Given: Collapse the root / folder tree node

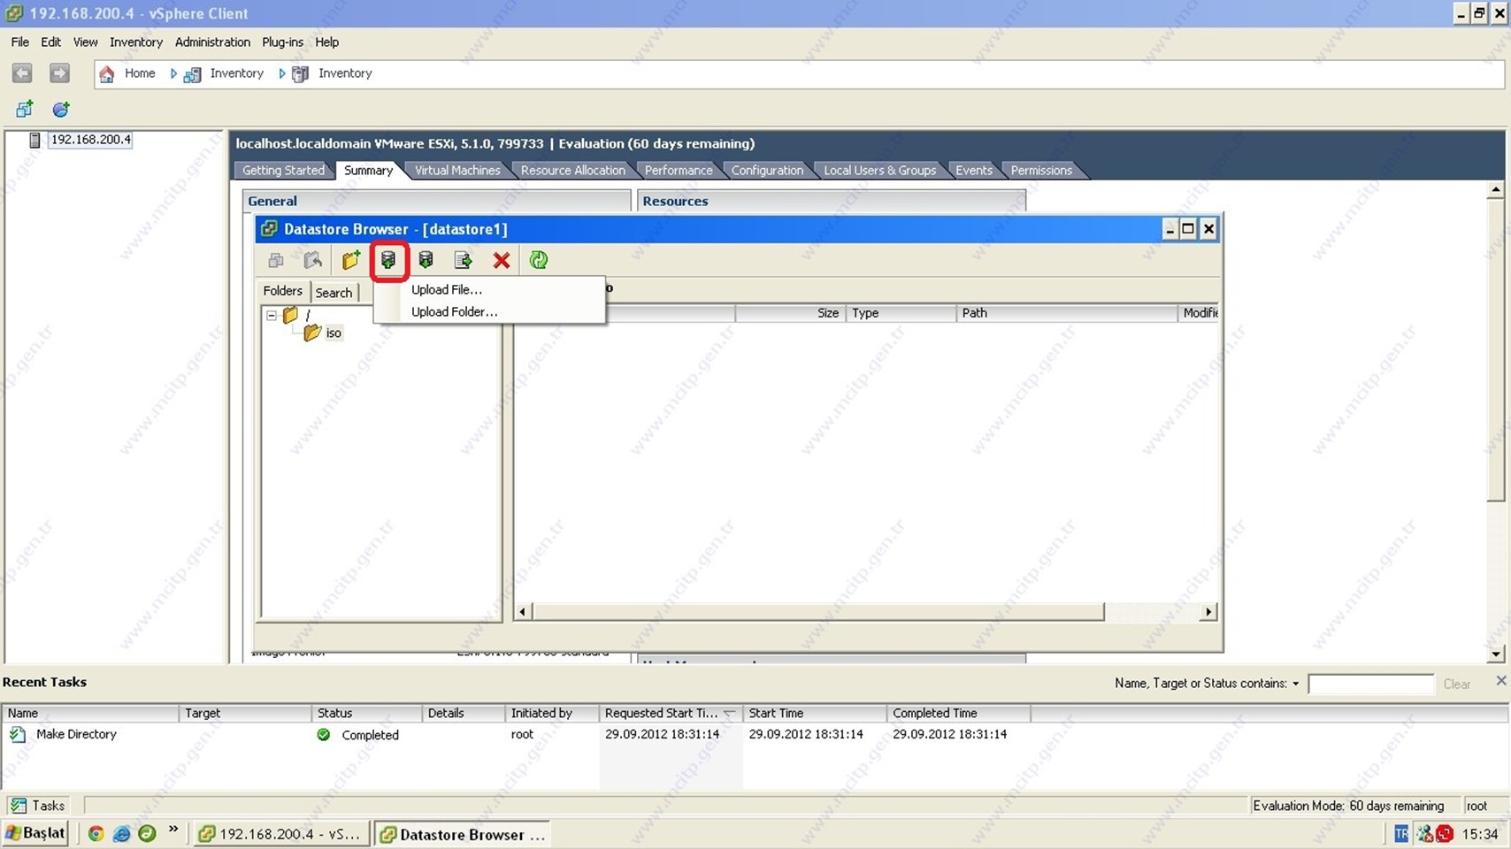Looking at the screenshot, I should click(x=272, y=315).
